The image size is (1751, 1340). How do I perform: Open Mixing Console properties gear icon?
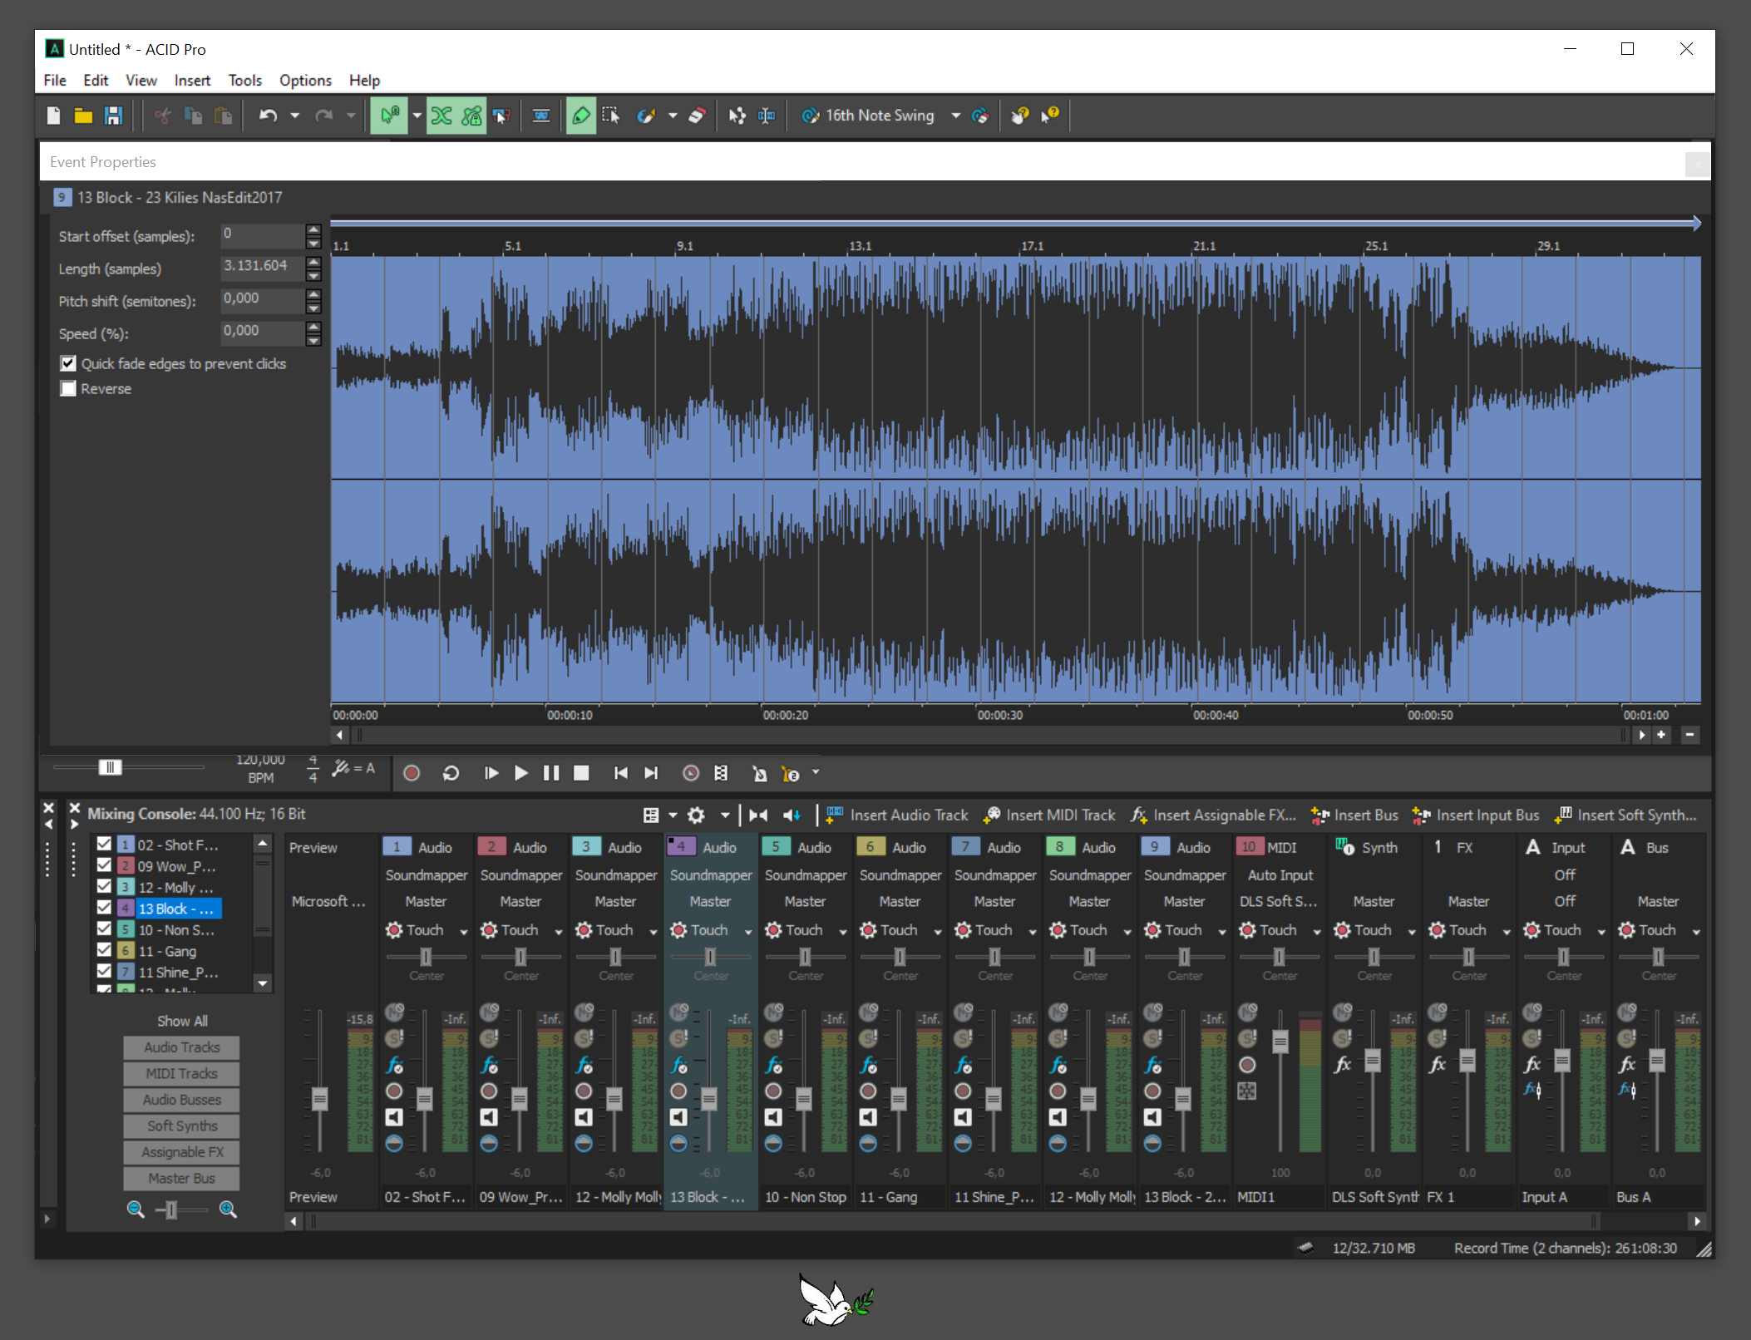(x=697, y=815)
